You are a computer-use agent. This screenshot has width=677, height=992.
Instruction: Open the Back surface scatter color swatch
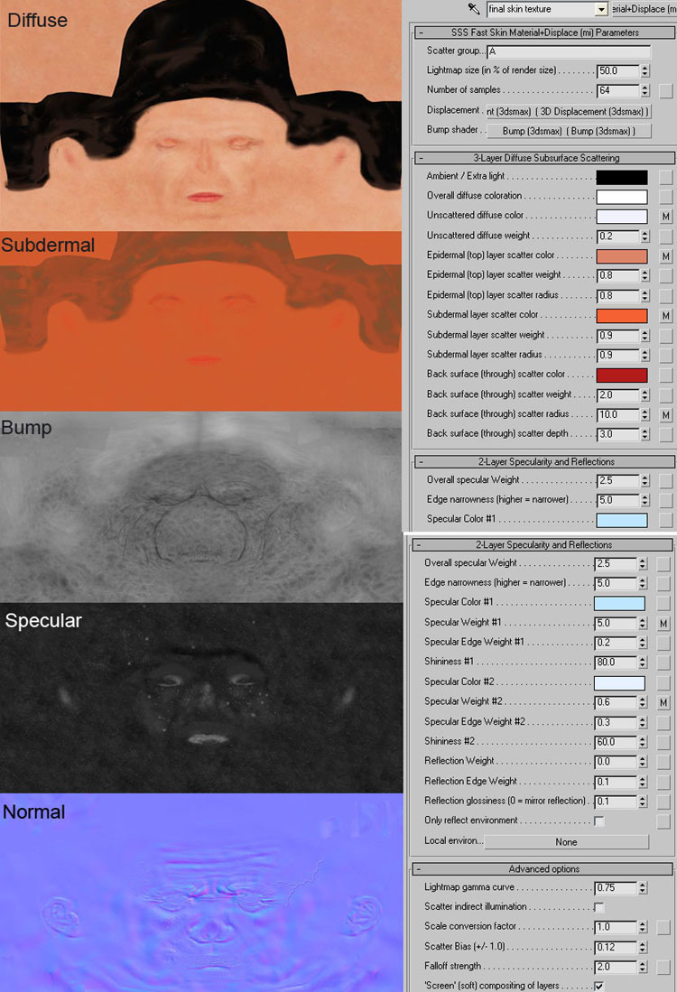(622, 375)
